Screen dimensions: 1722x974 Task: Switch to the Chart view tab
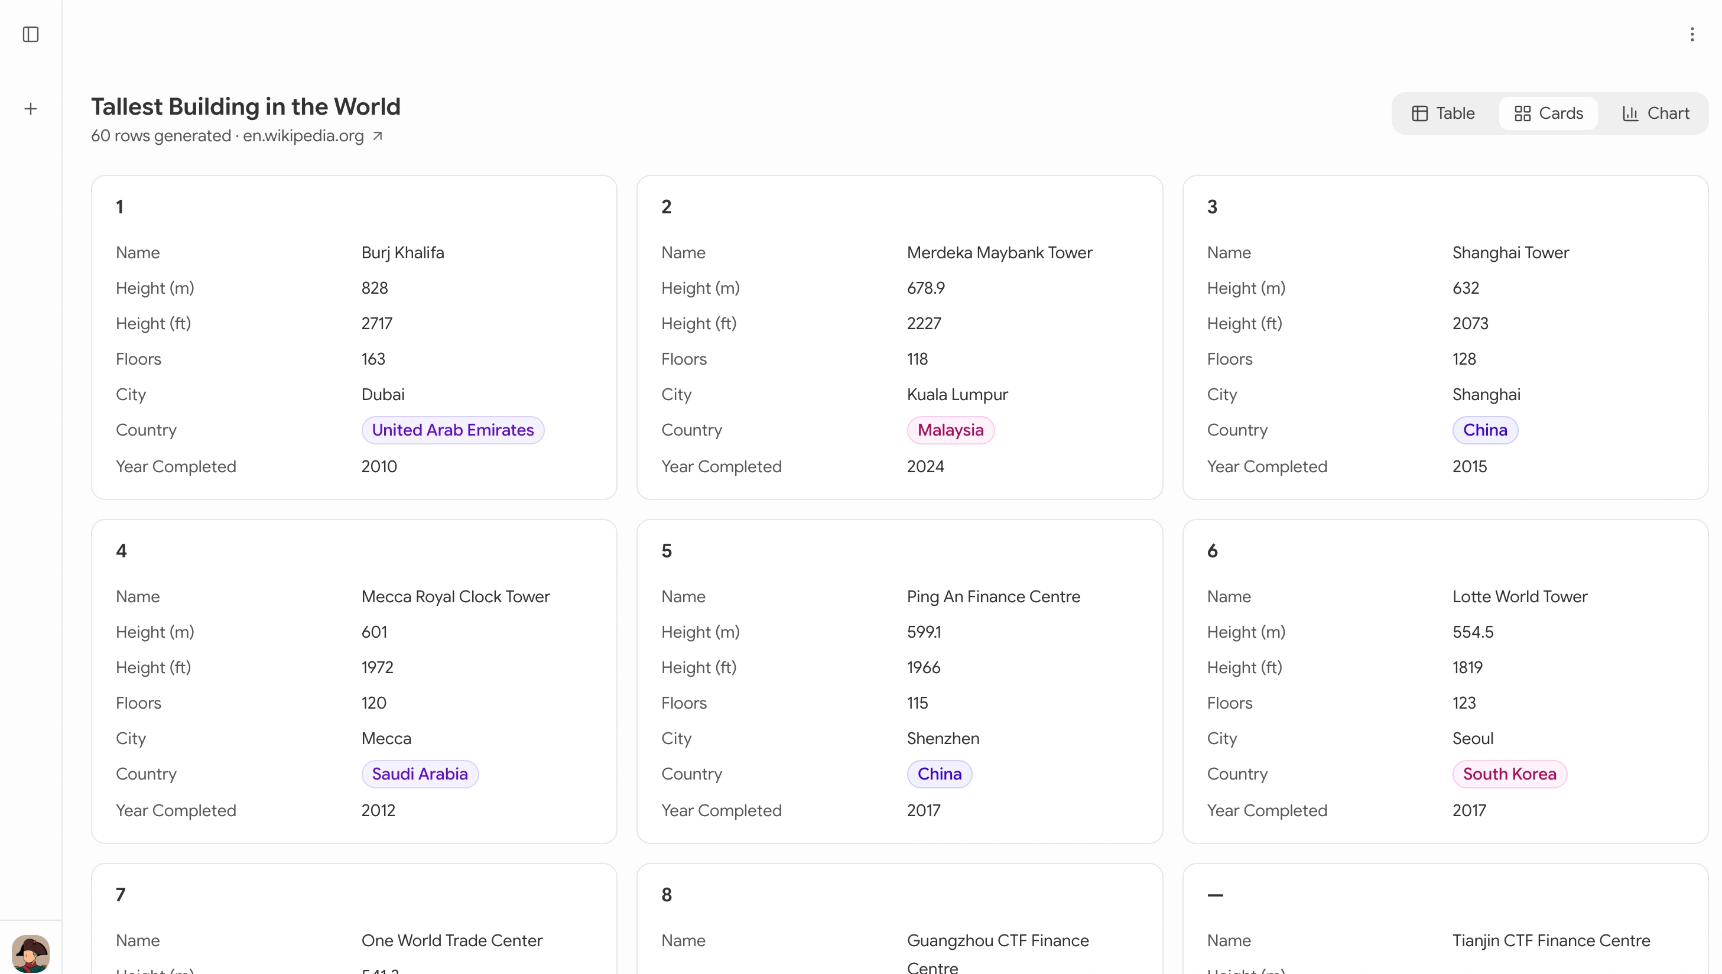click(1656, 113)
